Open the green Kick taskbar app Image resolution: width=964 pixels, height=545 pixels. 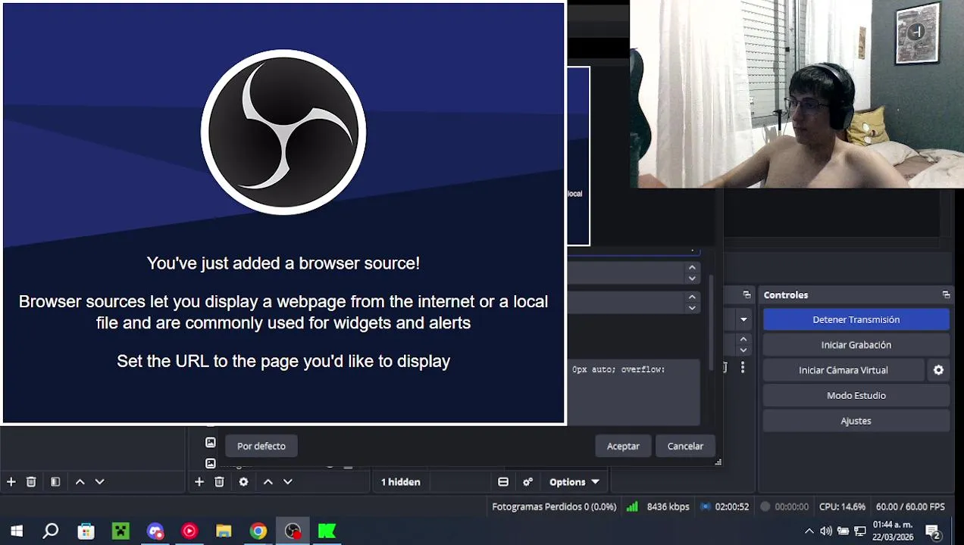[x=327, y=531]
